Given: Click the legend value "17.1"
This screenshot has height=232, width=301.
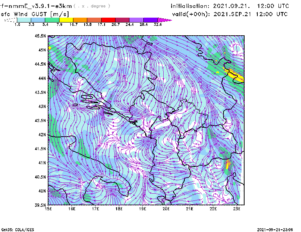Looking at the screenshot, I should [102, 24].
